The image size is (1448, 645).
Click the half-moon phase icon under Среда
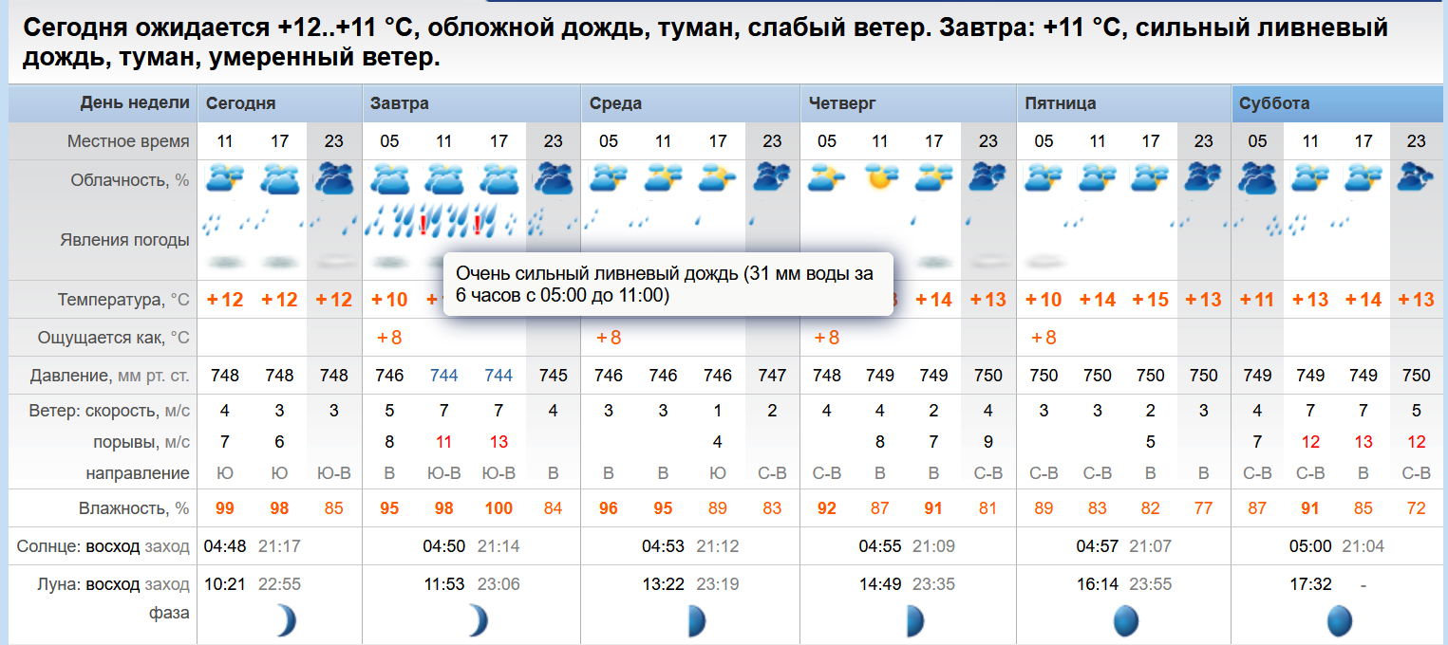click(696, 621)
